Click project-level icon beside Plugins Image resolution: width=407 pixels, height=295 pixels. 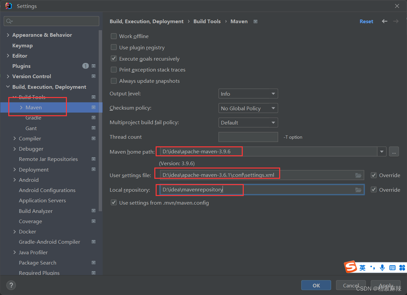93,66
